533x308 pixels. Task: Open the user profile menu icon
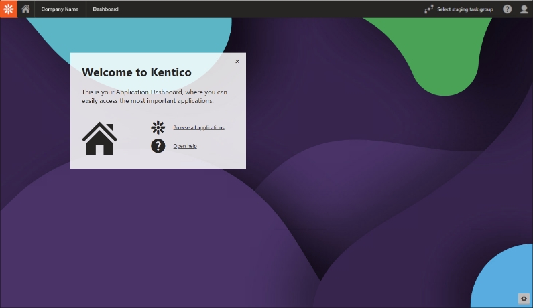(x=524, y=9)
